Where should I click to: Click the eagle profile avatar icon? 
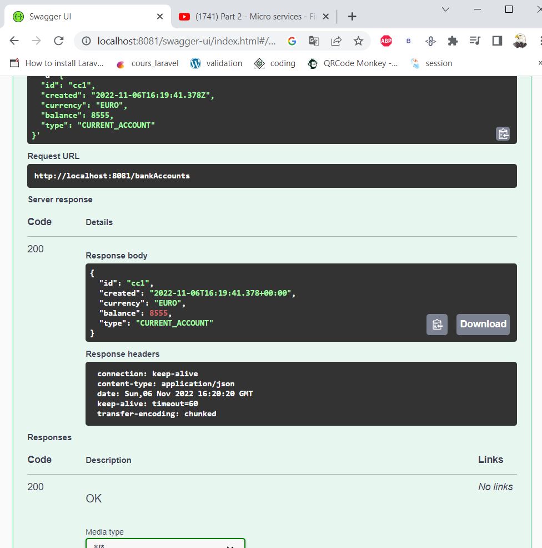tap(519, 39)
